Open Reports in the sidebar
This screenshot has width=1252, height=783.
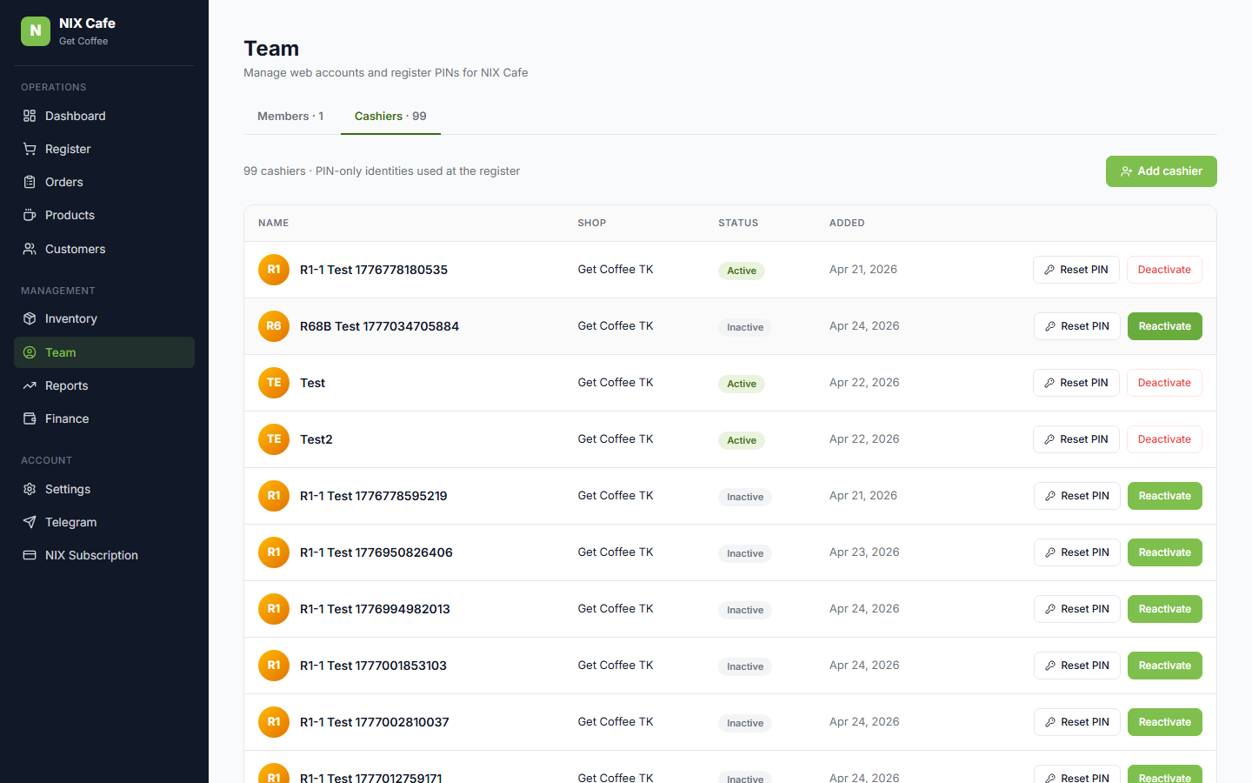pyautogui.click(x=66, y=385)
